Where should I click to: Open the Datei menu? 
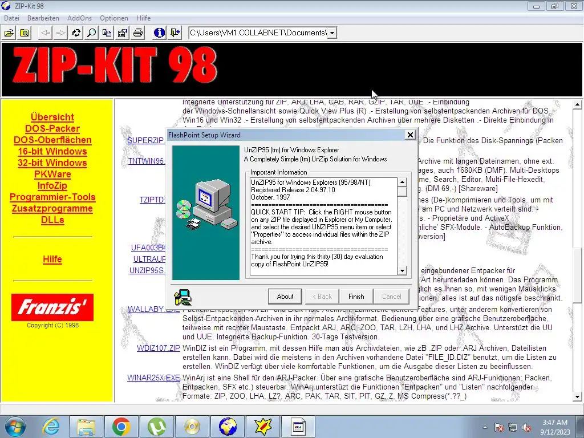(11, 18)
